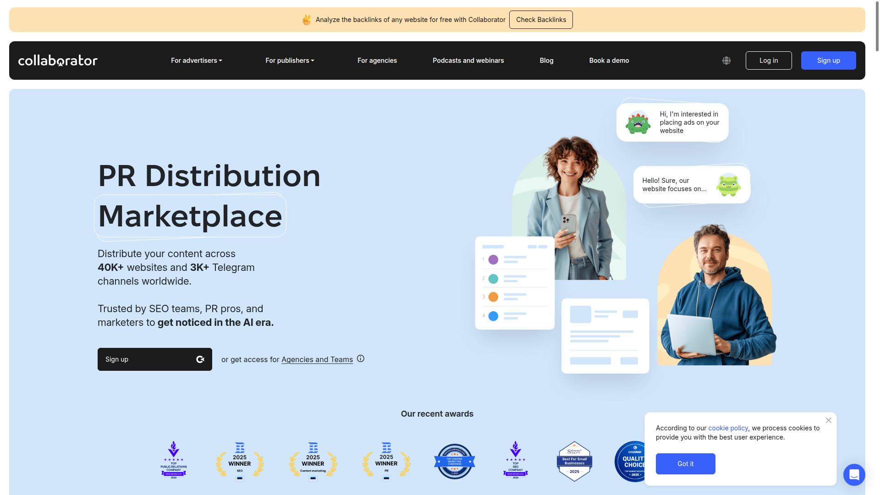Click the 2025 Winner PR award badge
This screenshot has width=880, height=495.
[386, 462]
